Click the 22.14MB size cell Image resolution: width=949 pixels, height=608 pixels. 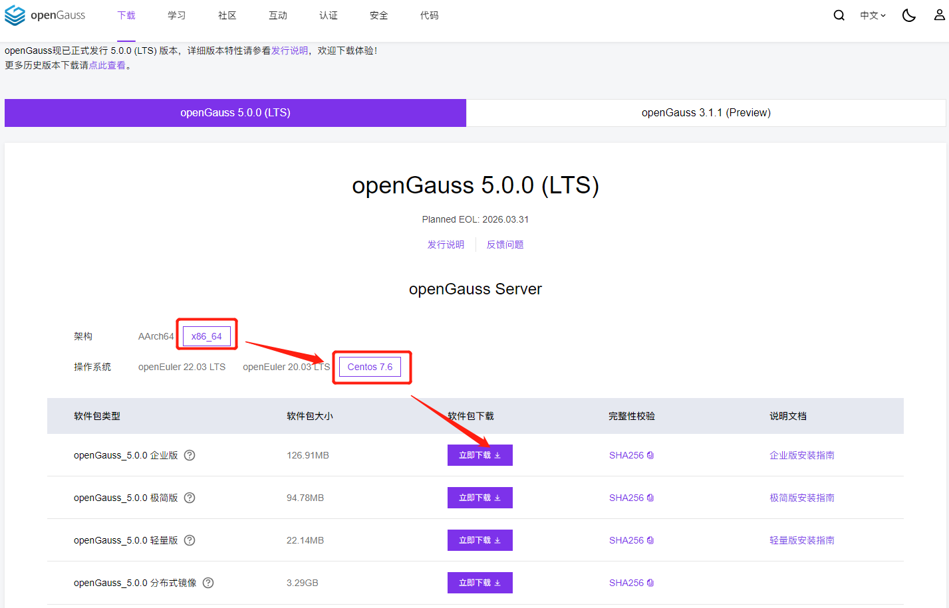coord(305,540)
